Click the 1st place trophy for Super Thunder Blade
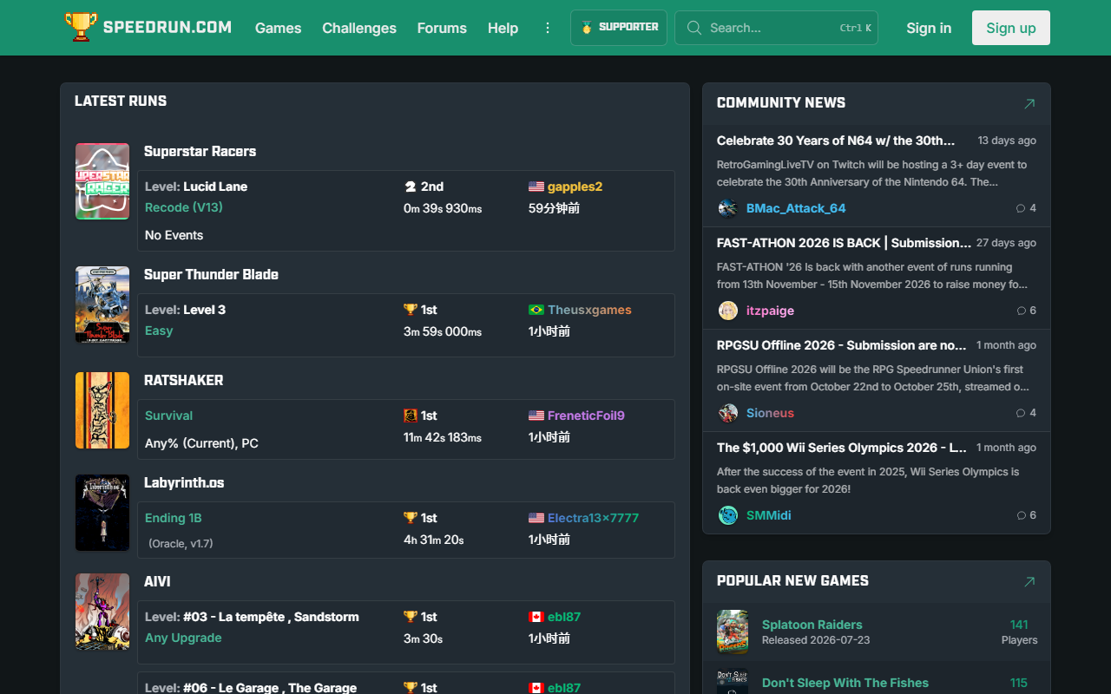The height and width of the screenshot is (694, 1111). click(x=411, y=310)
